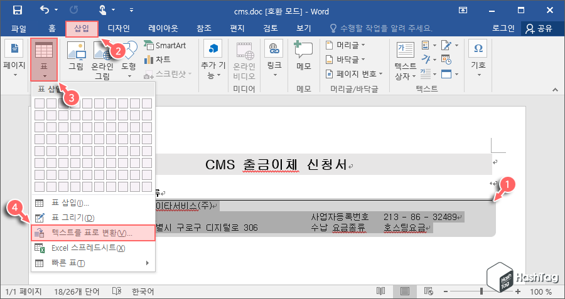Insert date and time icon
Image resolution: width=565 pixels, height=299 pixels.
447,60
